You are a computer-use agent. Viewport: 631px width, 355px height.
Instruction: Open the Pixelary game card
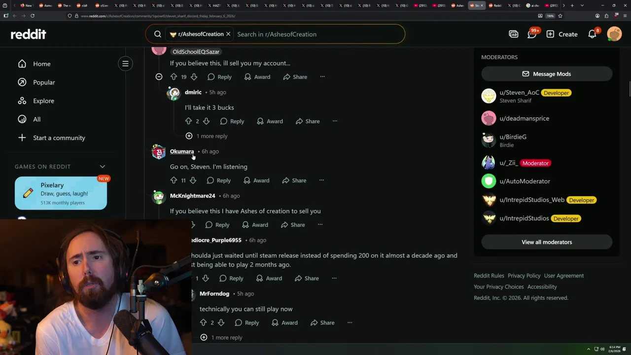(x=61, y=193)
